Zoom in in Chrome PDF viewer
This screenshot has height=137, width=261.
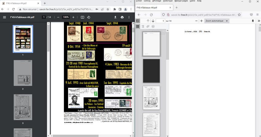tap(73, 17)
